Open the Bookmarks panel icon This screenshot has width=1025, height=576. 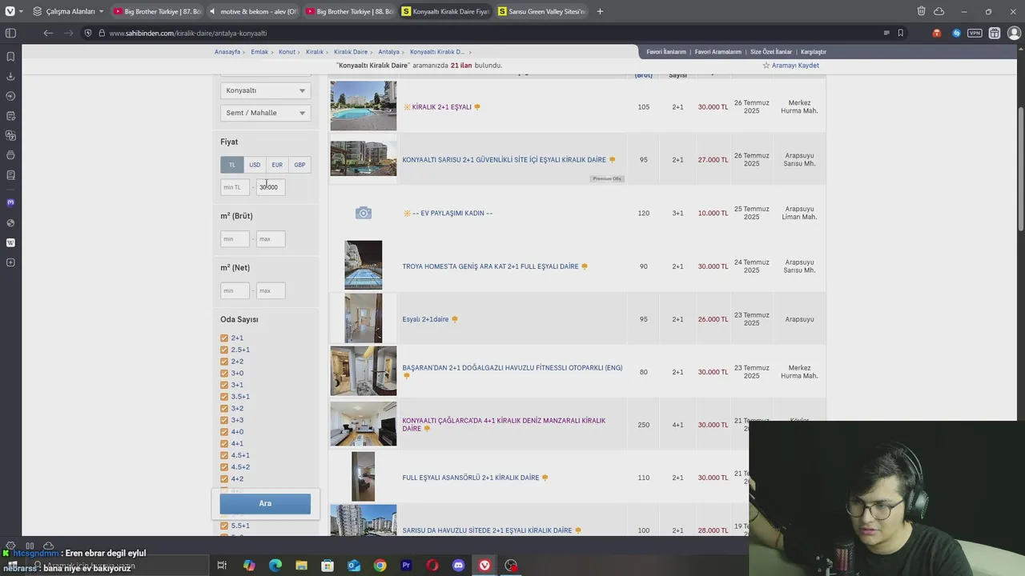click(x=10, y=57)
